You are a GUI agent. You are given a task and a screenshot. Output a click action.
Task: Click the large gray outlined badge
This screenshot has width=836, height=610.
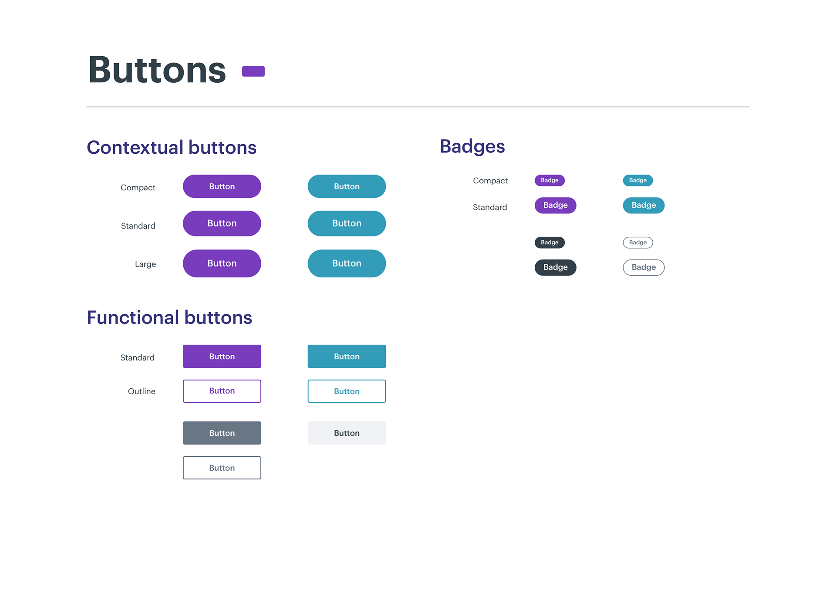(644, 267)
